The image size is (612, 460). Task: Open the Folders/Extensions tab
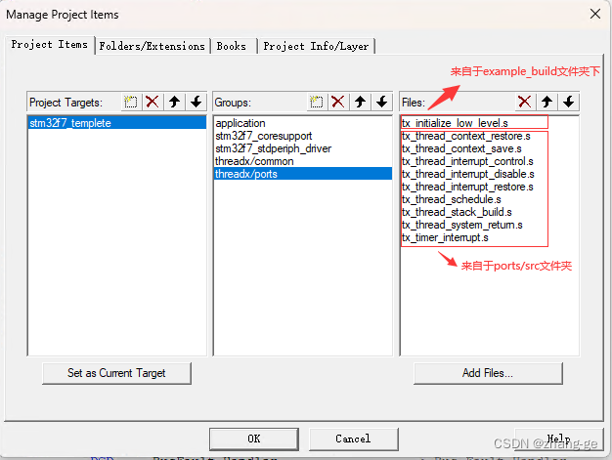153,46
